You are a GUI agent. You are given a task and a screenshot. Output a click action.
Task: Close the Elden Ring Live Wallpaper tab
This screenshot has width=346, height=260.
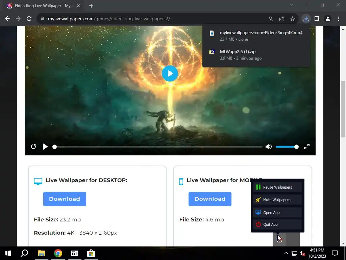[78, 6]
